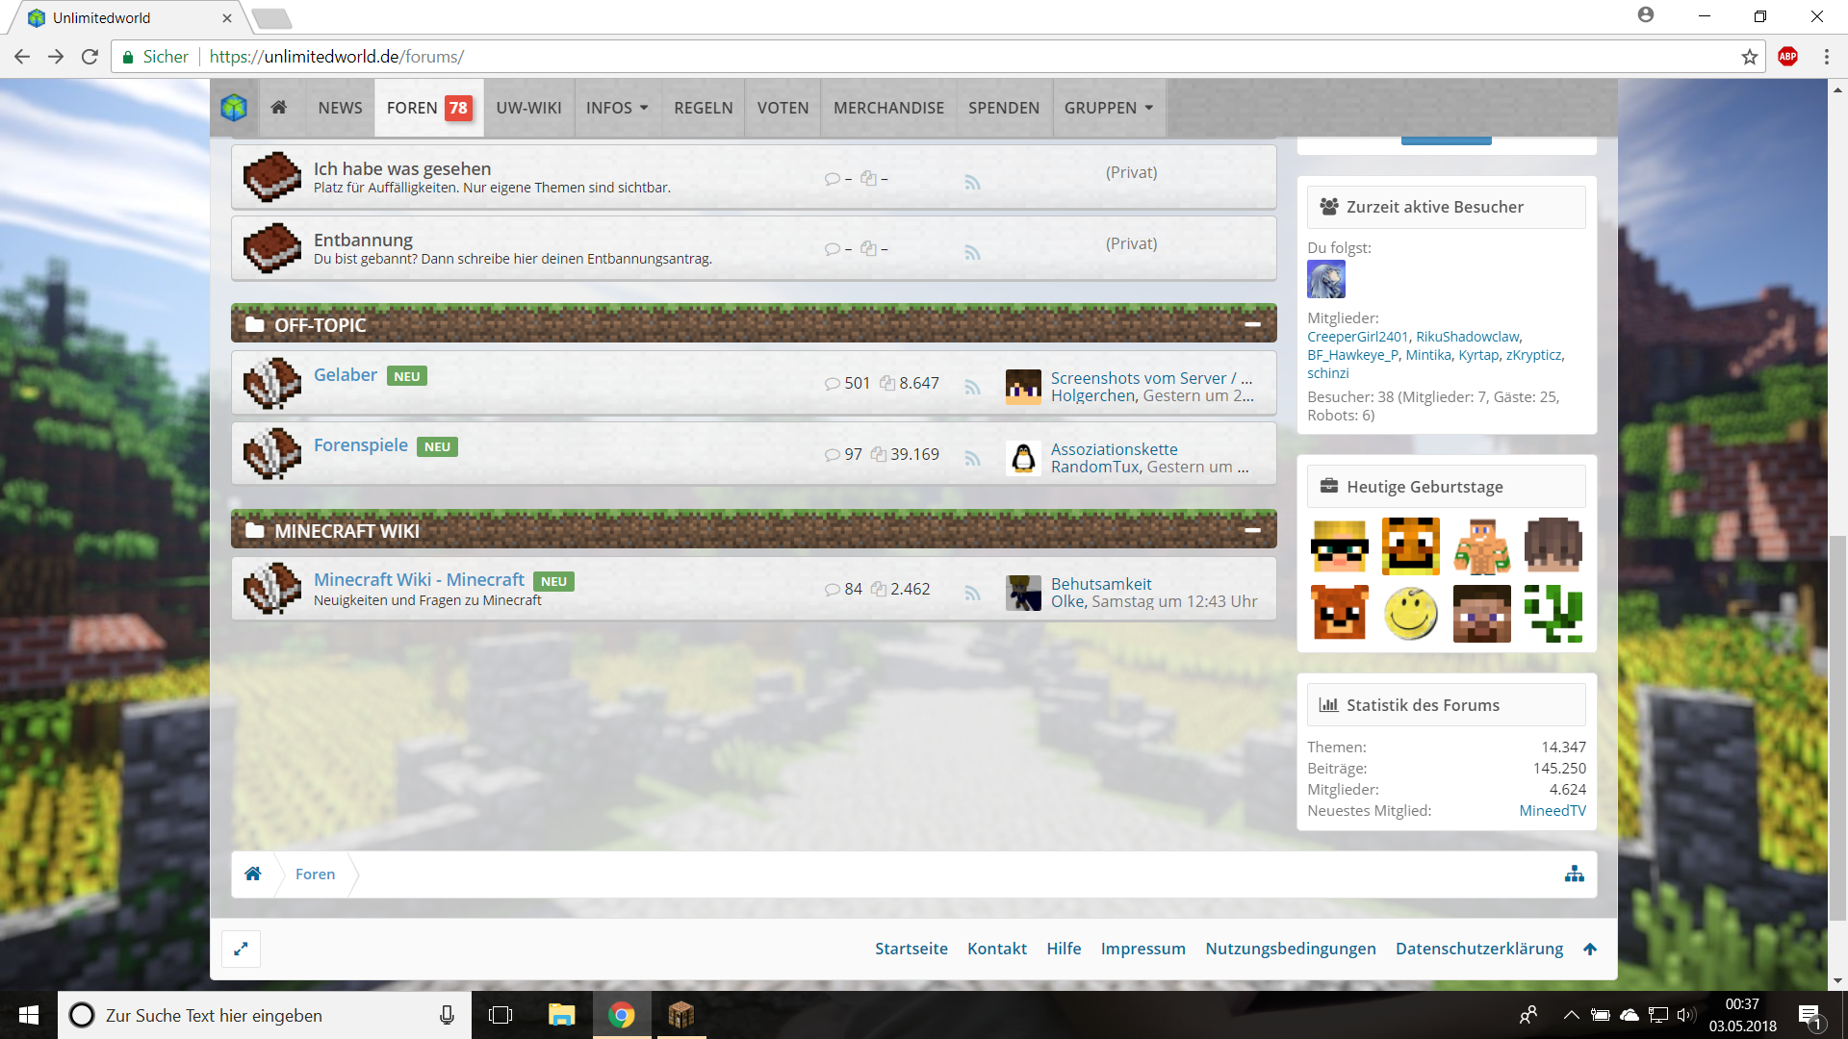Collapse the MINECRAFT WIKI category
The width and height of the screenshot is (1848, 1039).
[1252, 530]
